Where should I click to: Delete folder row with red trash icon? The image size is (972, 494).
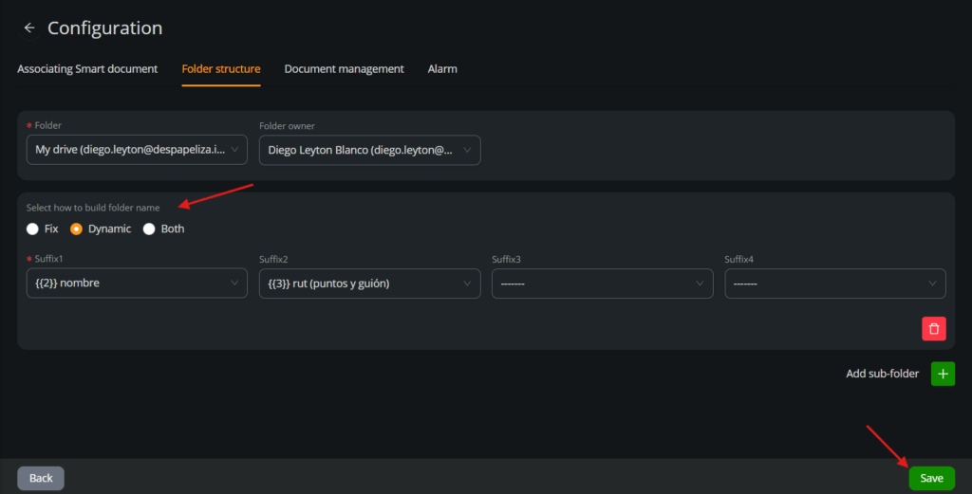tap(933, 328)
